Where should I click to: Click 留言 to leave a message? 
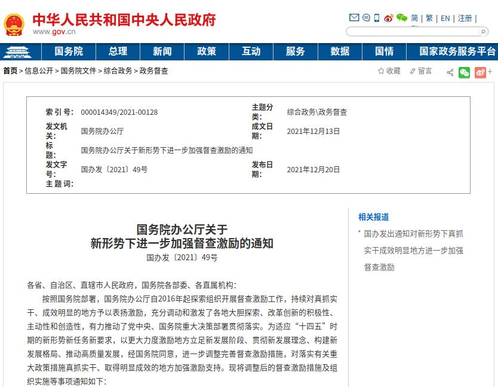420,71
